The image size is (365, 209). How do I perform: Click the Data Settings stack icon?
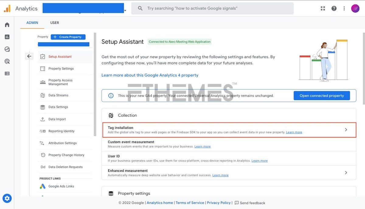(x=43, y=107)
